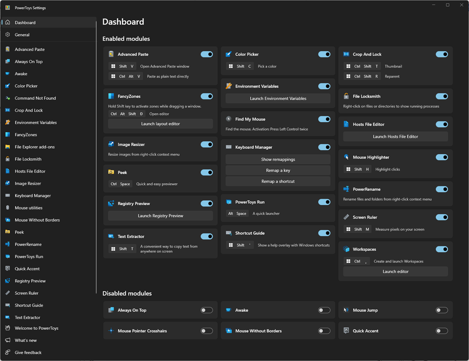Viewport: 469px width, 361px height.
Task: Toggle the FancyZones module switch off
Action: pyautogui.click(x=207, y=96)
